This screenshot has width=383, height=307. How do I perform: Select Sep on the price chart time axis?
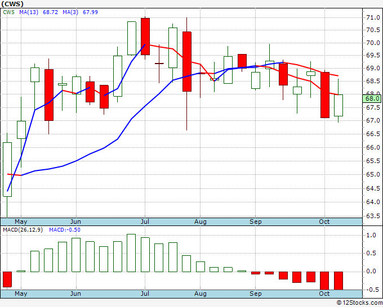click(x=256, y=222)
